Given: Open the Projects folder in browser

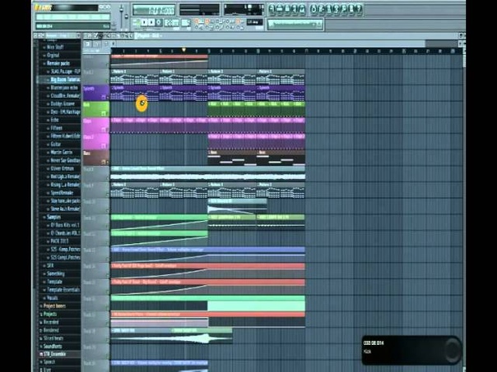Looking at the screenshot, I should [49, 315].
